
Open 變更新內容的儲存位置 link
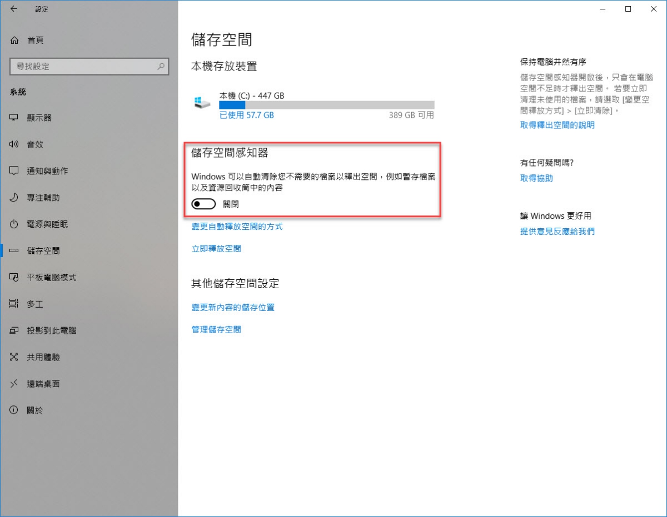[x=233, y=307]
